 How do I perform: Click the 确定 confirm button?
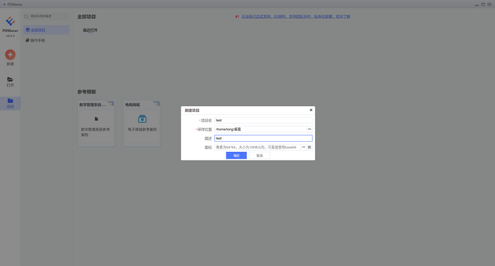coord(236,155)
